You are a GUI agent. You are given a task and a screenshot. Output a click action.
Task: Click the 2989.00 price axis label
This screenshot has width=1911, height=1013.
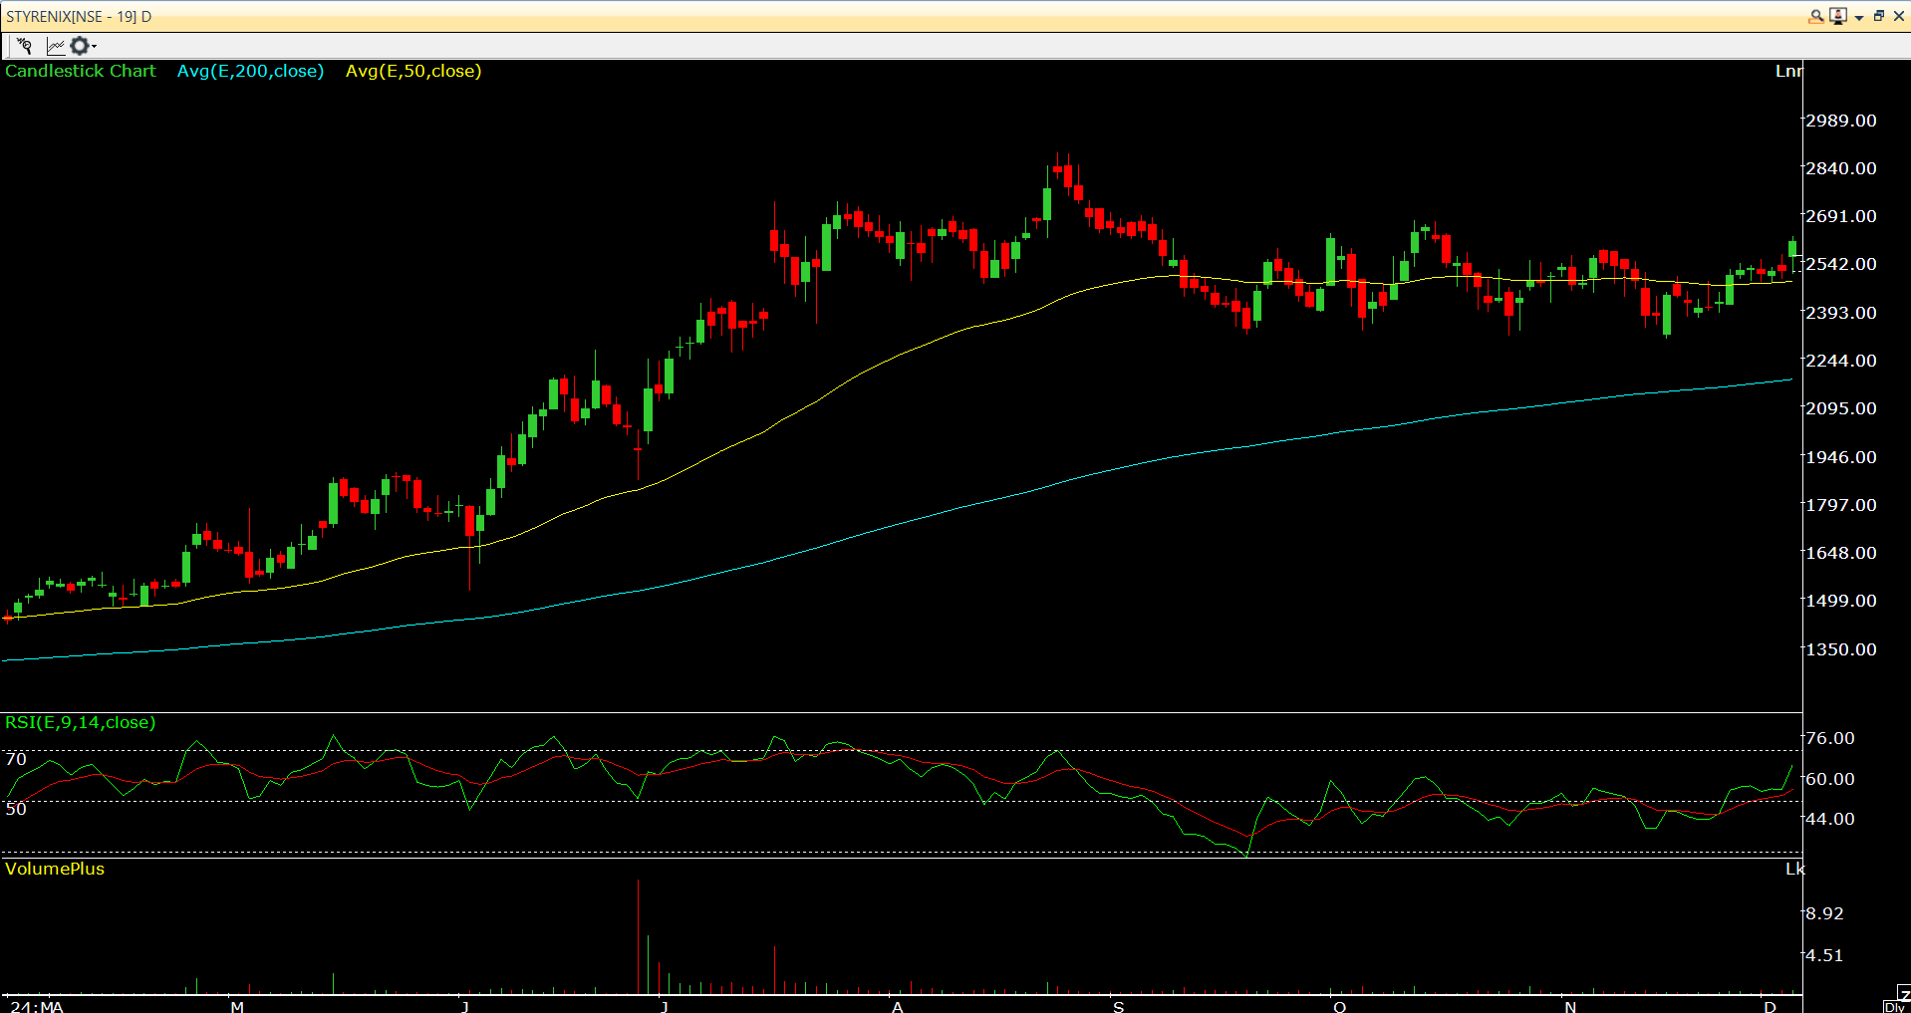[x=1841, y=121]
